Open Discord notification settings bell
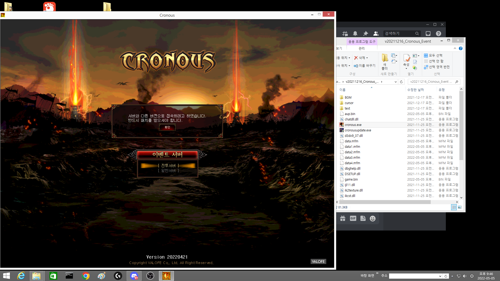The image size is (500, 281). 355,34
